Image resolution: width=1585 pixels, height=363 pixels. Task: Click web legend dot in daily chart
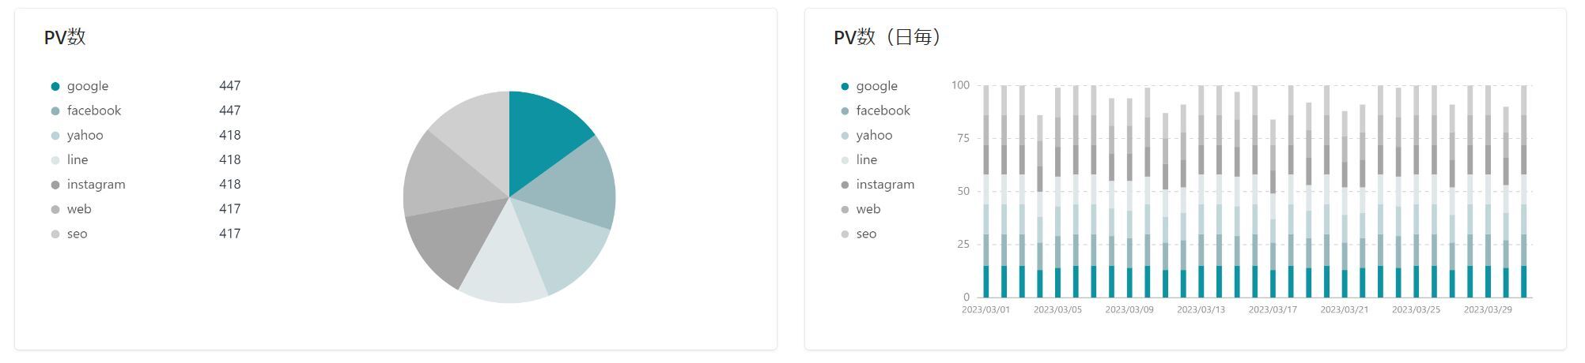click(x=845, y=209)
